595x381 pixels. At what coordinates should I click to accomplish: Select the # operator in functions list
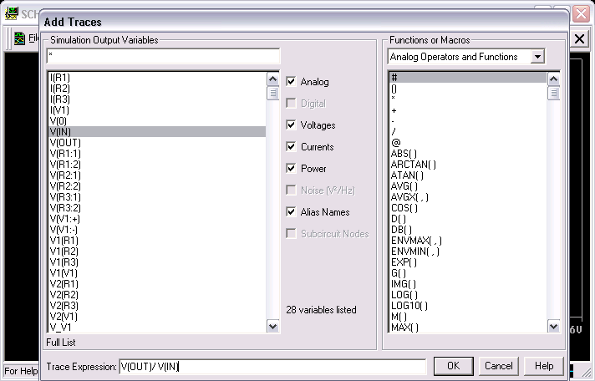(x=468, y=78)
